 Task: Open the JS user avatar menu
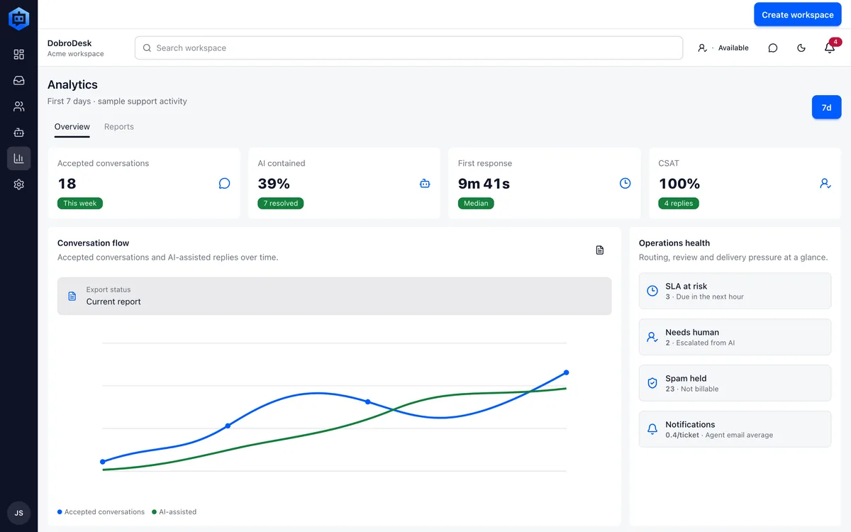(x=18, y=513)
